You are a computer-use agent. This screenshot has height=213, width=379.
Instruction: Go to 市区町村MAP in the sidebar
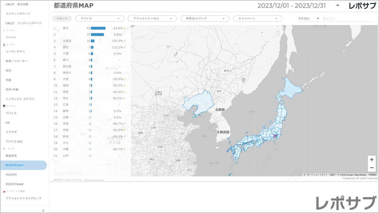coord(15,184)
